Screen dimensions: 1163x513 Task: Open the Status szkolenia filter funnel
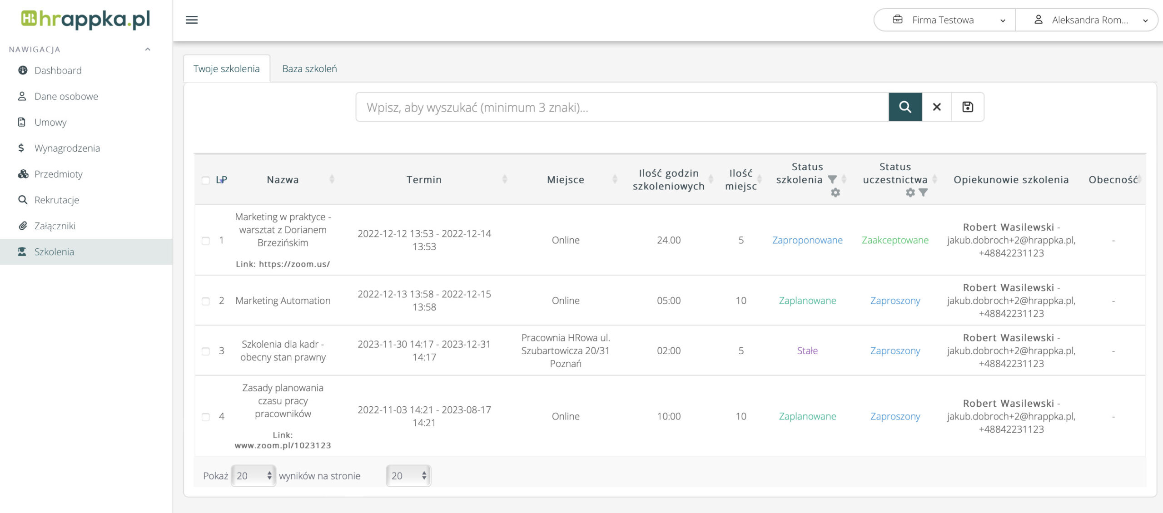tap(832, 180)
